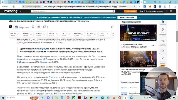Open Task View in the taskbar
This screenshot has height=100, width=178.
[x=42, y=97]
